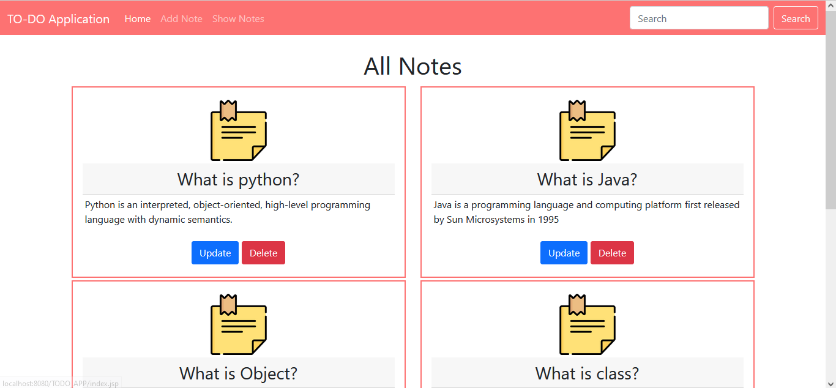The height and width of the screenshot is (388, 836).
Task: Click the 'What is Java?' note title
Action: (588, 180)
